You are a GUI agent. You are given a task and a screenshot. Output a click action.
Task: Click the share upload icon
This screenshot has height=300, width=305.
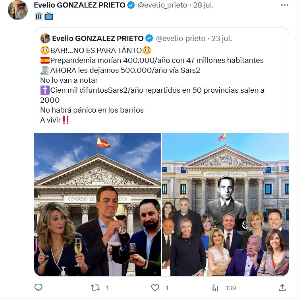click(x=282, y=287)
